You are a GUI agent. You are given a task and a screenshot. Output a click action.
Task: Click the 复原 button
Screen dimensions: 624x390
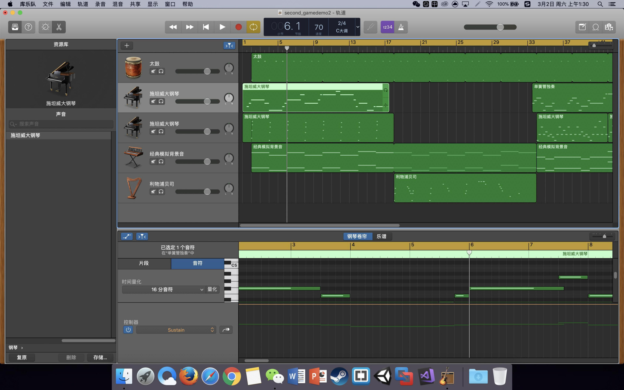(22, 357)
